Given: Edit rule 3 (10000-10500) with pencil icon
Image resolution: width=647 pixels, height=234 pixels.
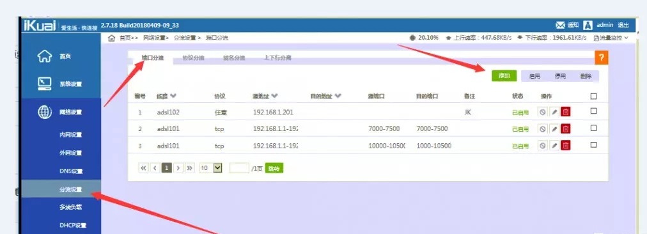Looking at the screenshot, I should (554, 145).
